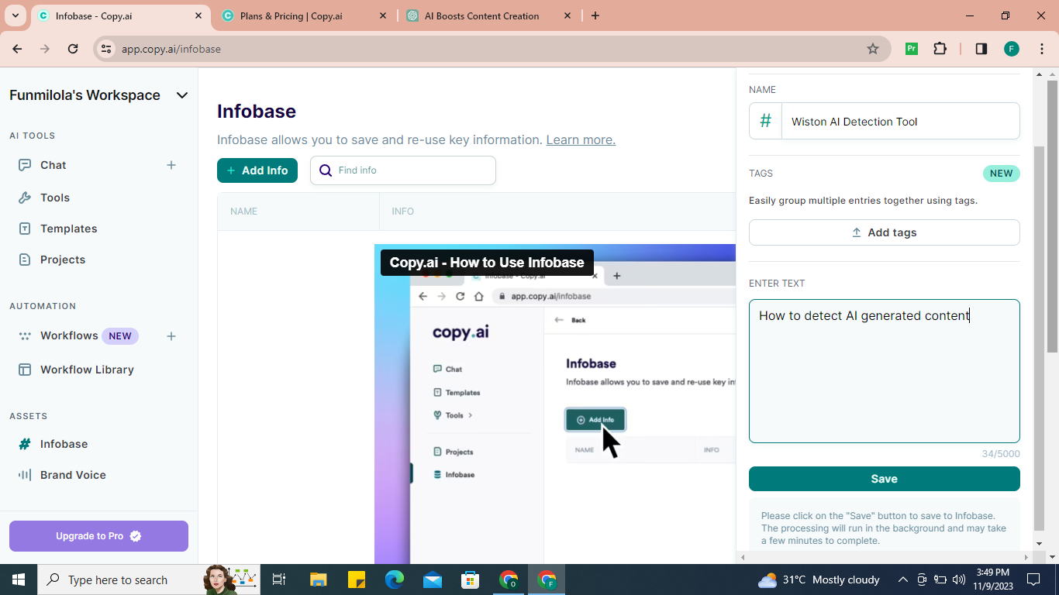Viewport: 1059px width, 595px height.
Task: Open a new browser tab
Action: click(595, 15)
